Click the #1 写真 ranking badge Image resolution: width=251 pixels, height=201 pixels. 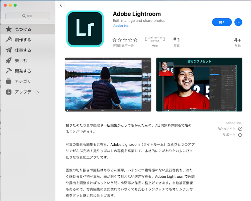click(177, 42)
